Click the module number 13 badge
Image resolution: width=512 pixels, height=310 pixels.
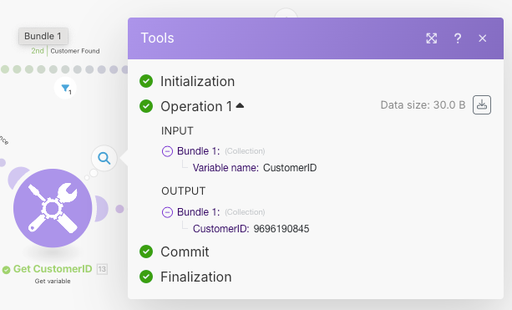pyautogui.click(x=102, y=269)
